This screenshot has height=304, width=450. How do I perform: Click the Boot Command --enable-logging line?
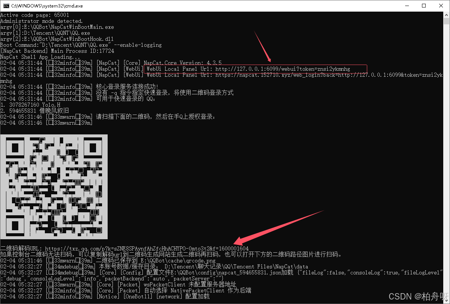[81, 45]
